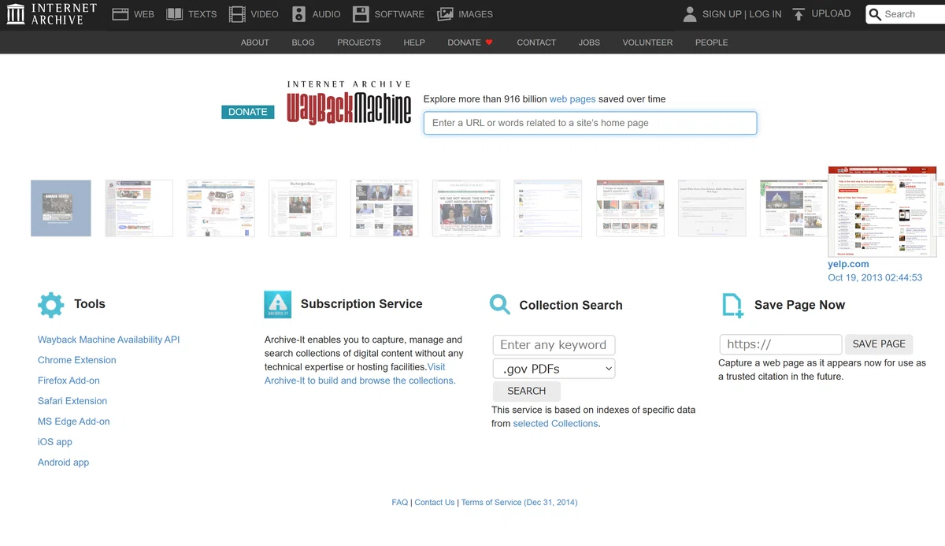The height and width of the screenshot is (546, 945).
Task: Click the SAVE PAGE button
Action: (x=879, y=344)
